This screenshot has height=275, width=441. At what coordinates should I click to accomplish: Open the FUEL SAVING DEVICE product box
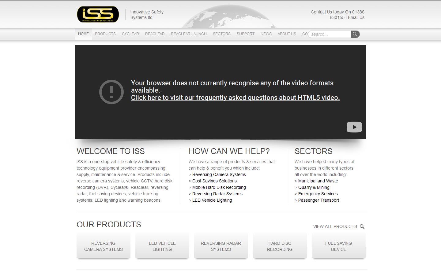pyautogui.click(x=338, y=246)
